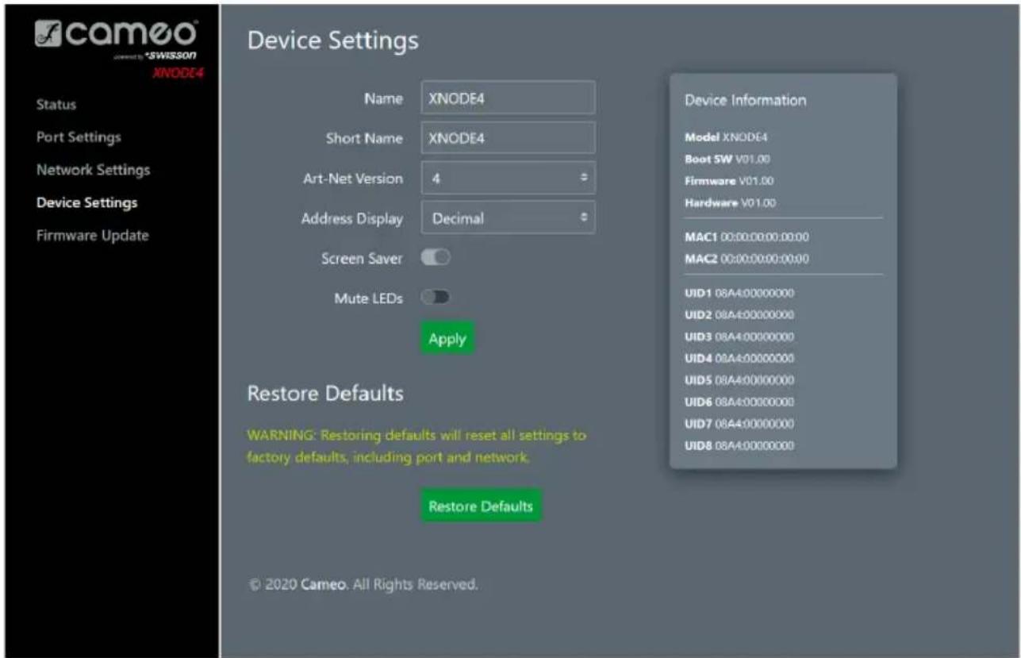The height and width of the screenshot is (658, 1021).
Task: Click the UID8 value row
Action: (x=739, y=446)
